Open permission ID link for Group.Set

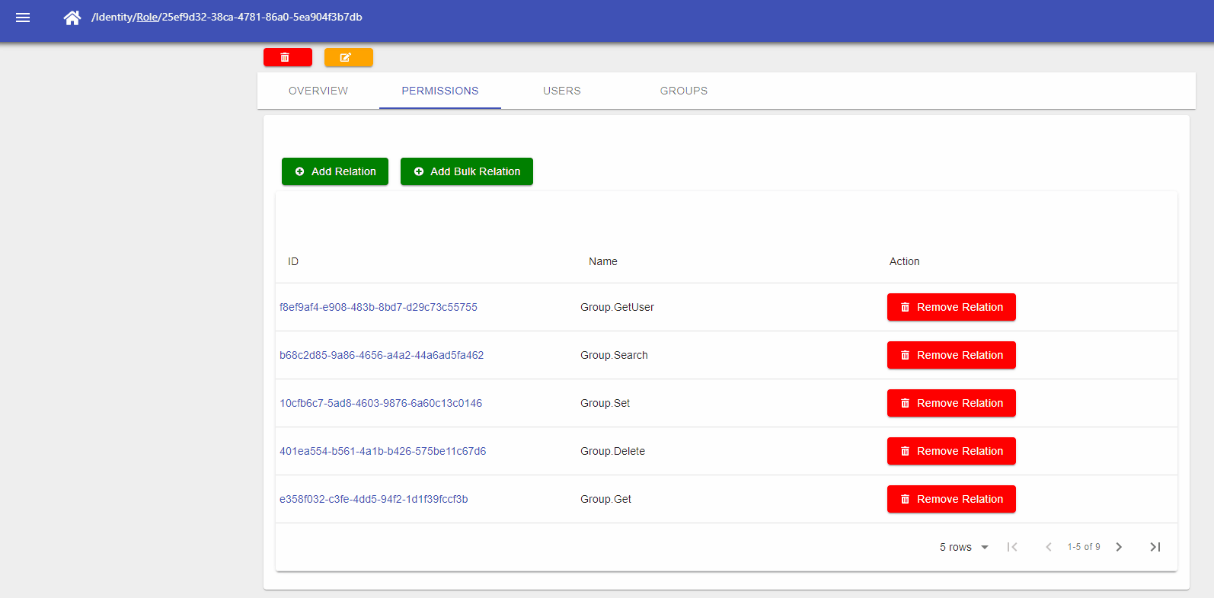click(x=381, y=403)
